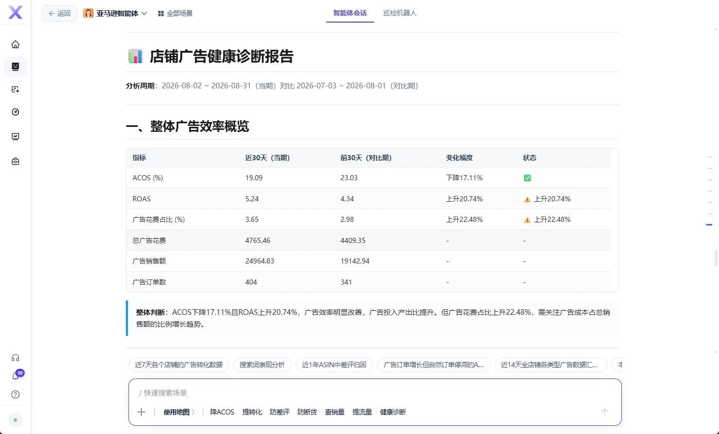The image size is (719, 434).
Task: Select the agent robot sidebar icon
Action: click(15, 67)
